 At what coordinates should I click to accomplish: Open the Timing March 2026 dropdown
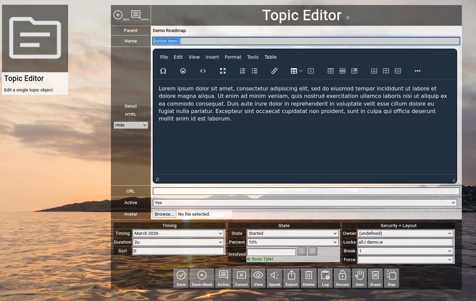tap(178, 234)
